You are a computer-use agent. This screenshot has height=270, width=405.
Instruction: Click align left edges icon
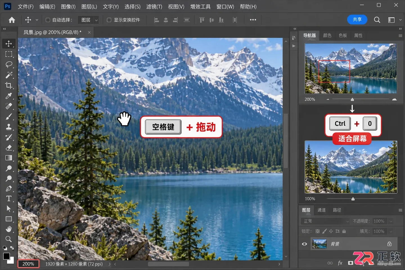(x=157, y=20)
